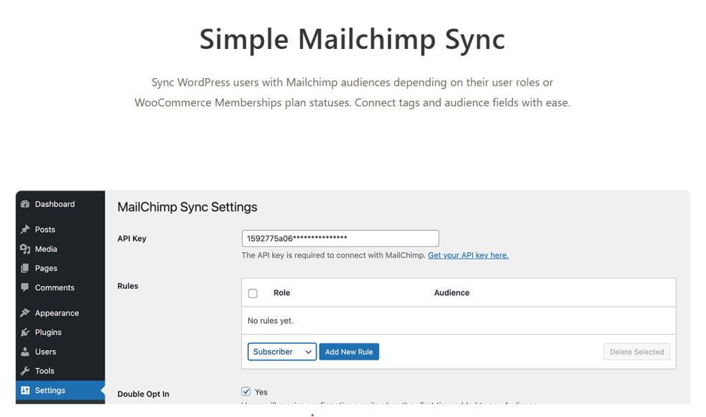Click the Appearance paintbrush icon
The width and height of the screenshot is (706, 417).
pyautogui.click(x=26, y=313)
